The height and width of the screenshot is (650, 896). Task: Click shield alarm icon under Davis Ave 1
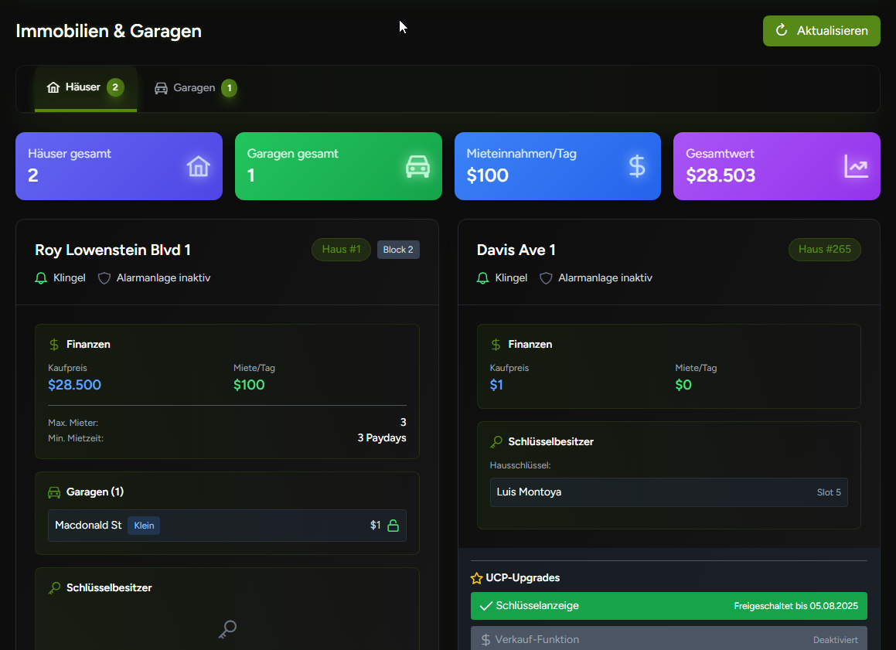546,278
